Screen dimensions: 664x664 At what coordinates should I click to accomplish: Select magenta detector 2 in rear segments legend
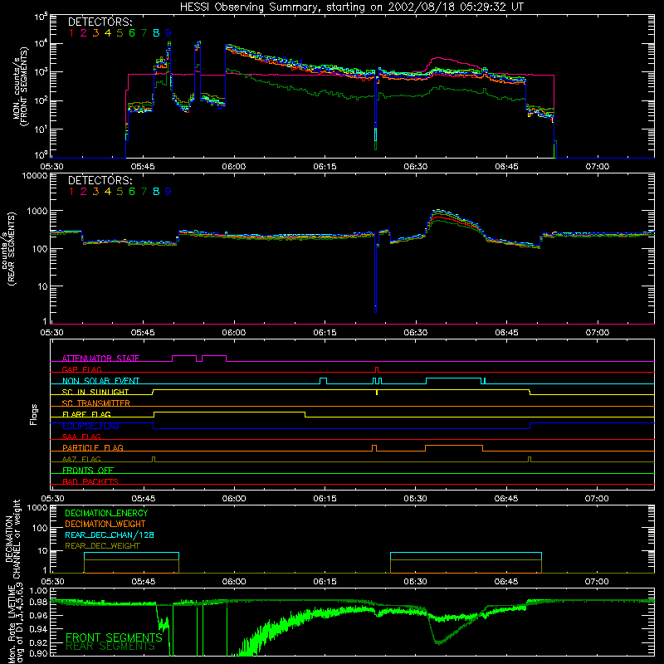tap(84, 192)
